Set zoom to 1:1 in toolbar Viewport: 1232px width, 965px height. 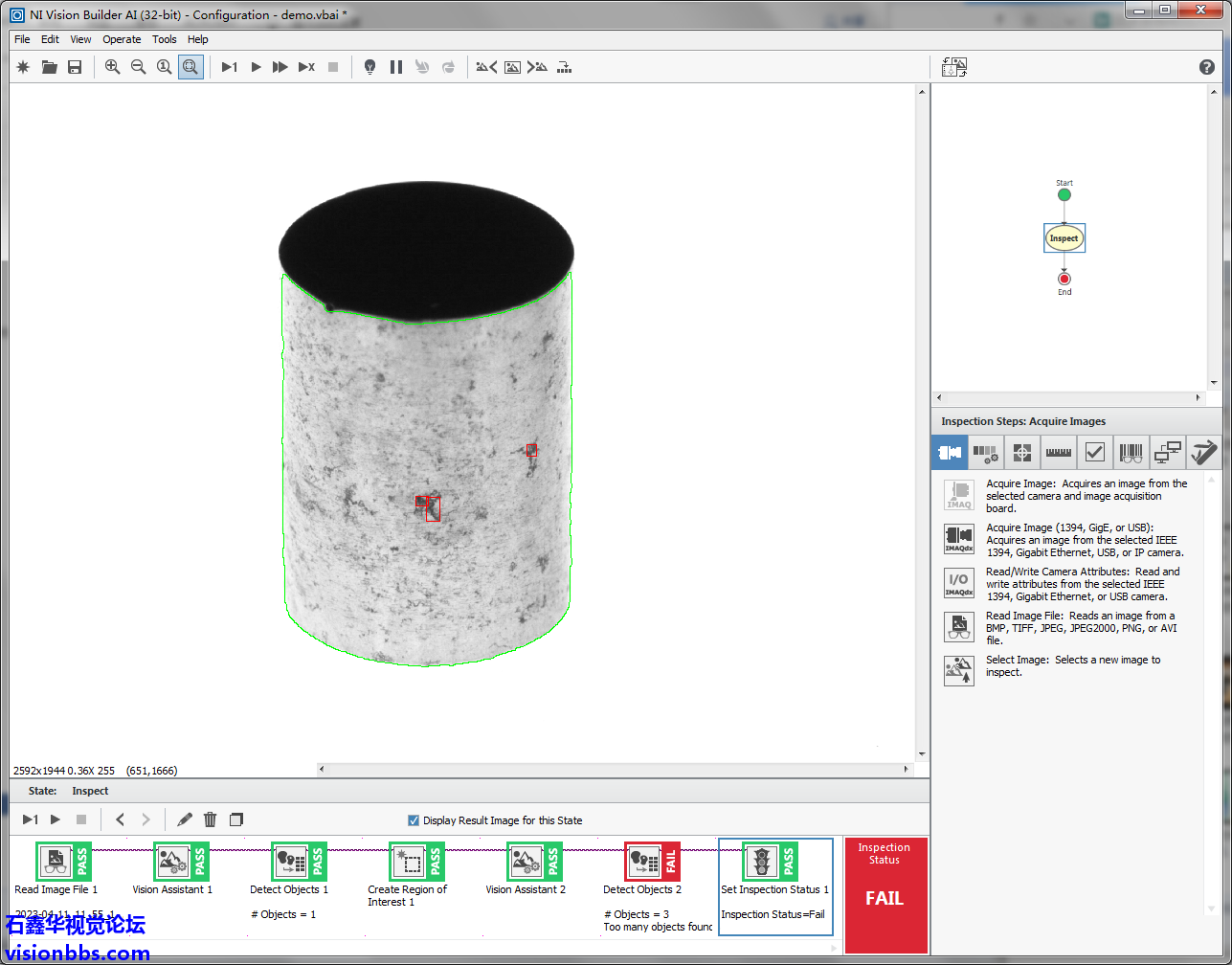[x=165, y=67]
